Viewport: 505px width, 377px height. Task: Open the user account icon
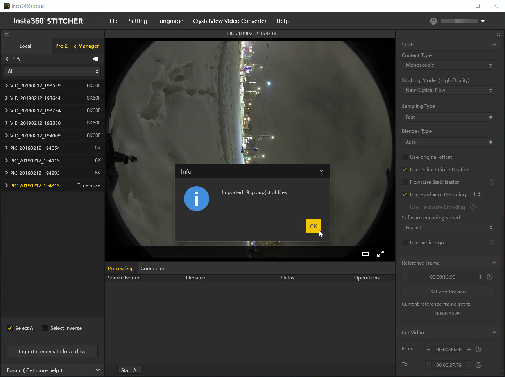tap(433, 21)
